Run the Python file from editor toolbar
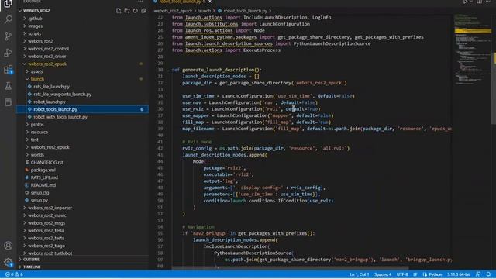496x279 pixels. coord(465,2)
